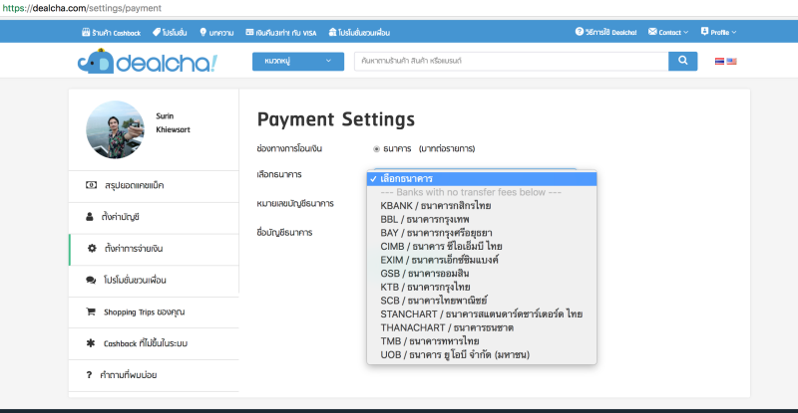
Task: Click the 'Banks with no transfer fees below' text
Action: (x=471, y=192)
